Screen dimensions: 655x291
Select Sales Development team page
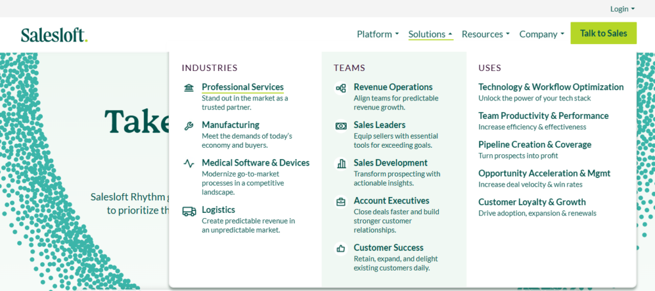(x=391, y=163)
